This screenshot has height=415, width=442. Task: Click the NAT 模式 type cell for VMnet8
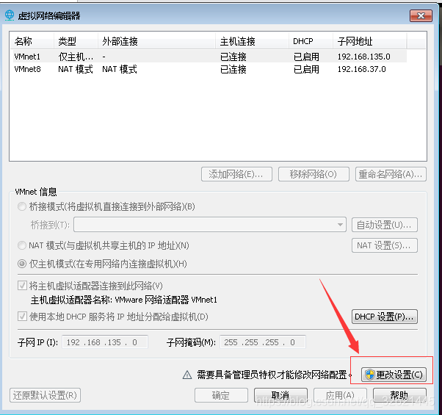[76, 69]
